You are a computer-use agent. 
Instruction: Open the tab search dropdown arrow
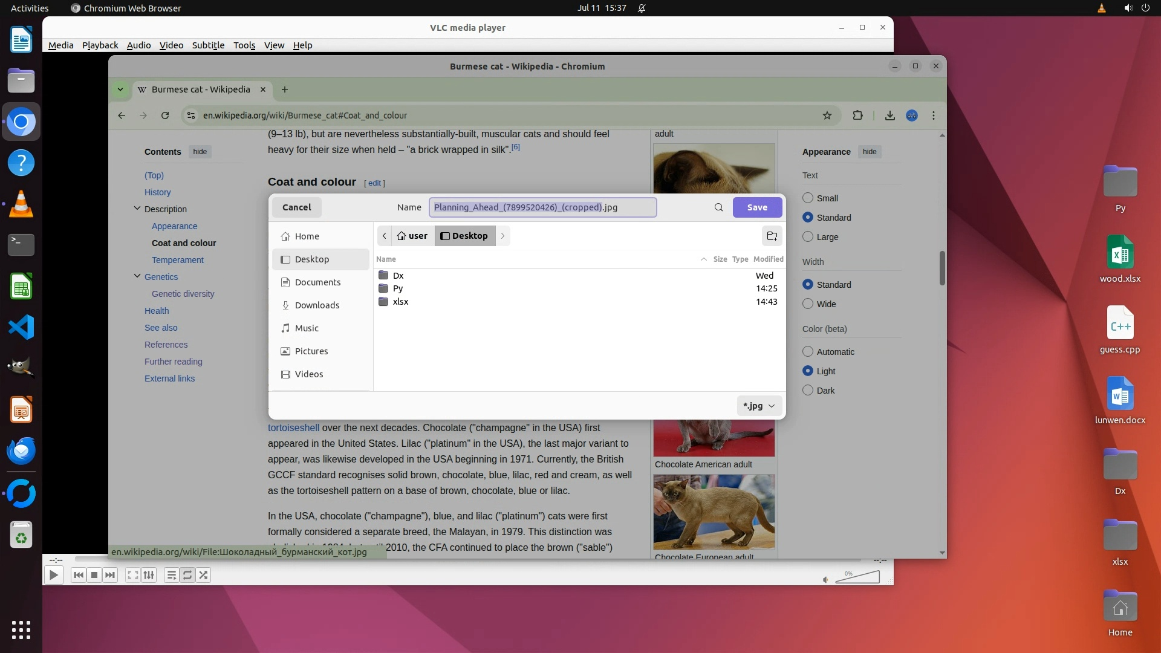point(120,89)
